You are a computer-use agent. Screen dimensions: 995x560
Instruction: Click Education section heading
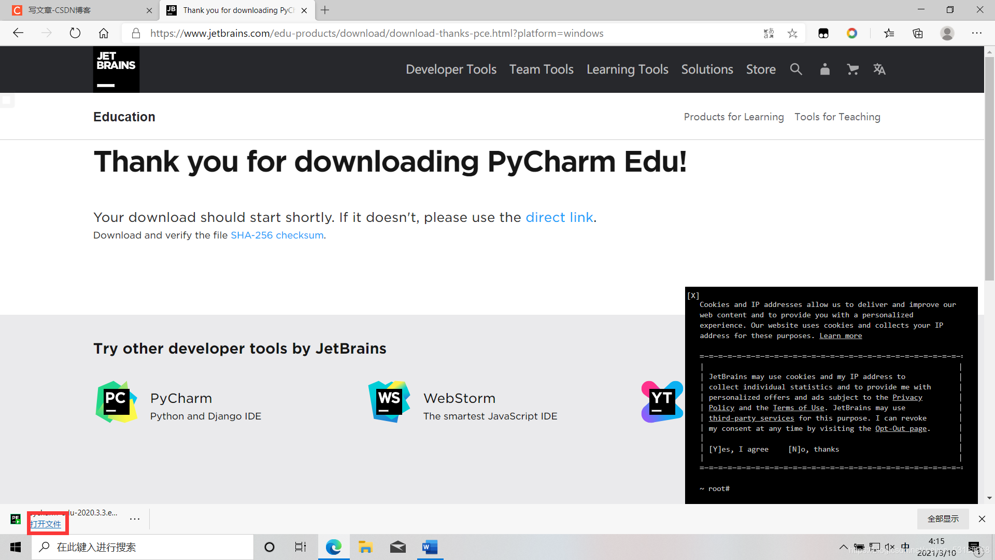click(124, 117)
